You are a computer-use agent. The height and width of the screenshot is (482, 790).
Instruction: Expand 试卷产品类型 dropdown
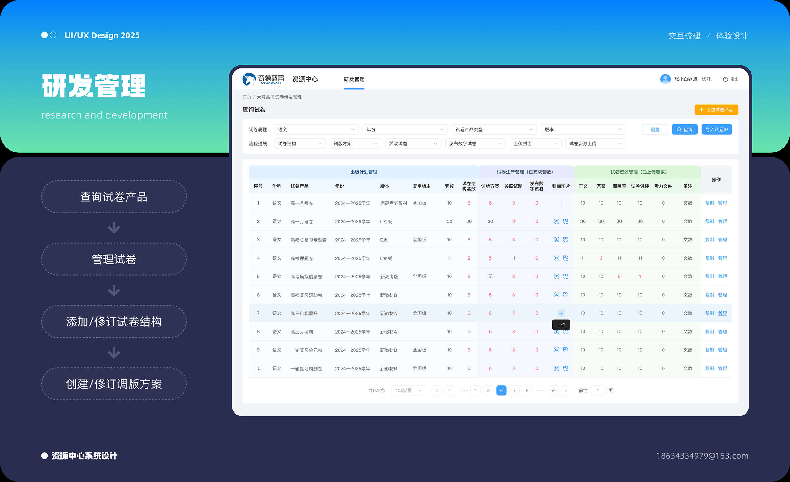coord(494,129)
